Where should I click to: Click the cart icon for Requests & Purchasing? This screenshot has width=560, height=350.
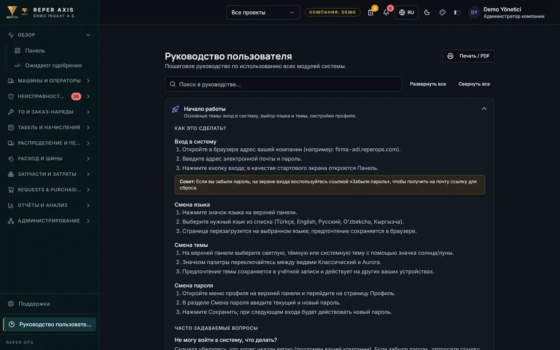tap(11, 189)
